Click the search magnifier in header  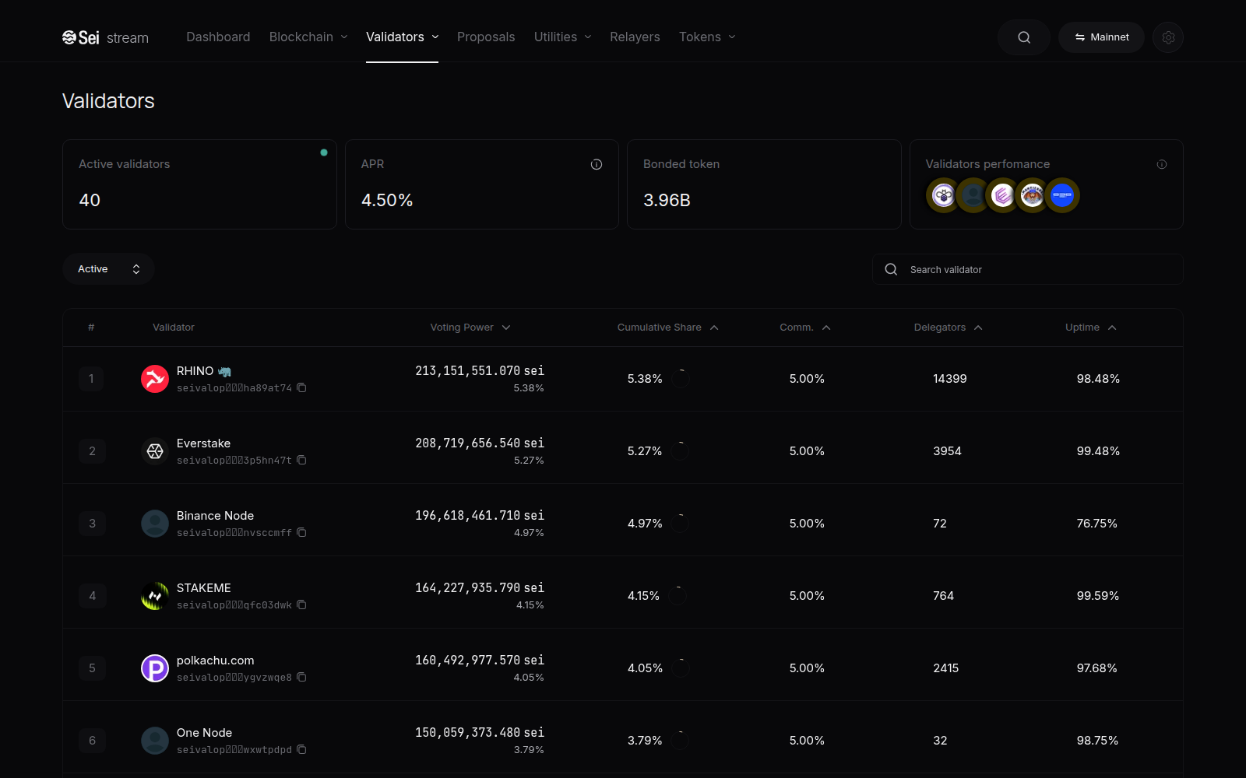(1024, 37)
